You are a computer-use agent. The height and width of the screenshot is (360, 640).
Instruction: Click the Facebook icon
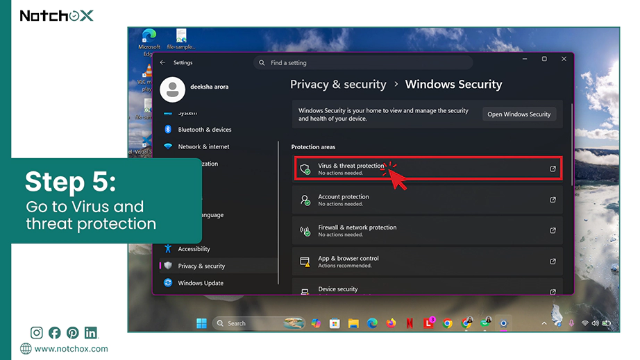[x=54, y=333]
